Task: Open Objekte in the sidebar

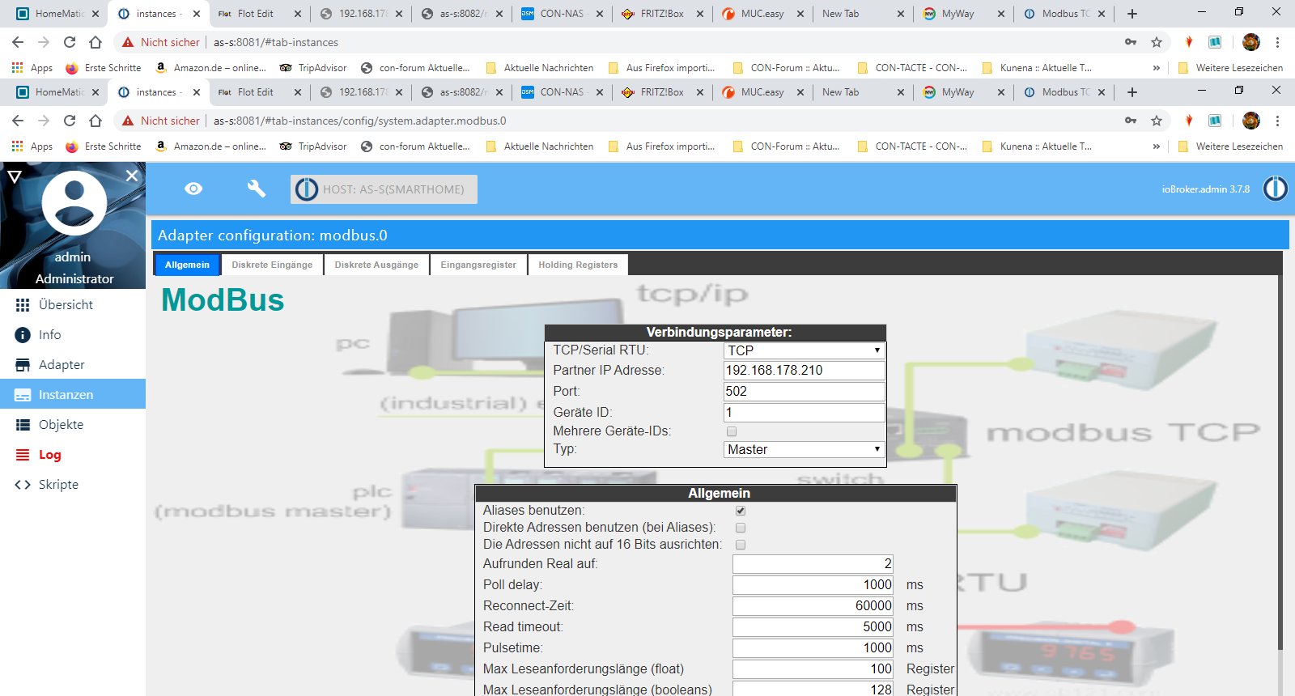Action: point(61,425)
